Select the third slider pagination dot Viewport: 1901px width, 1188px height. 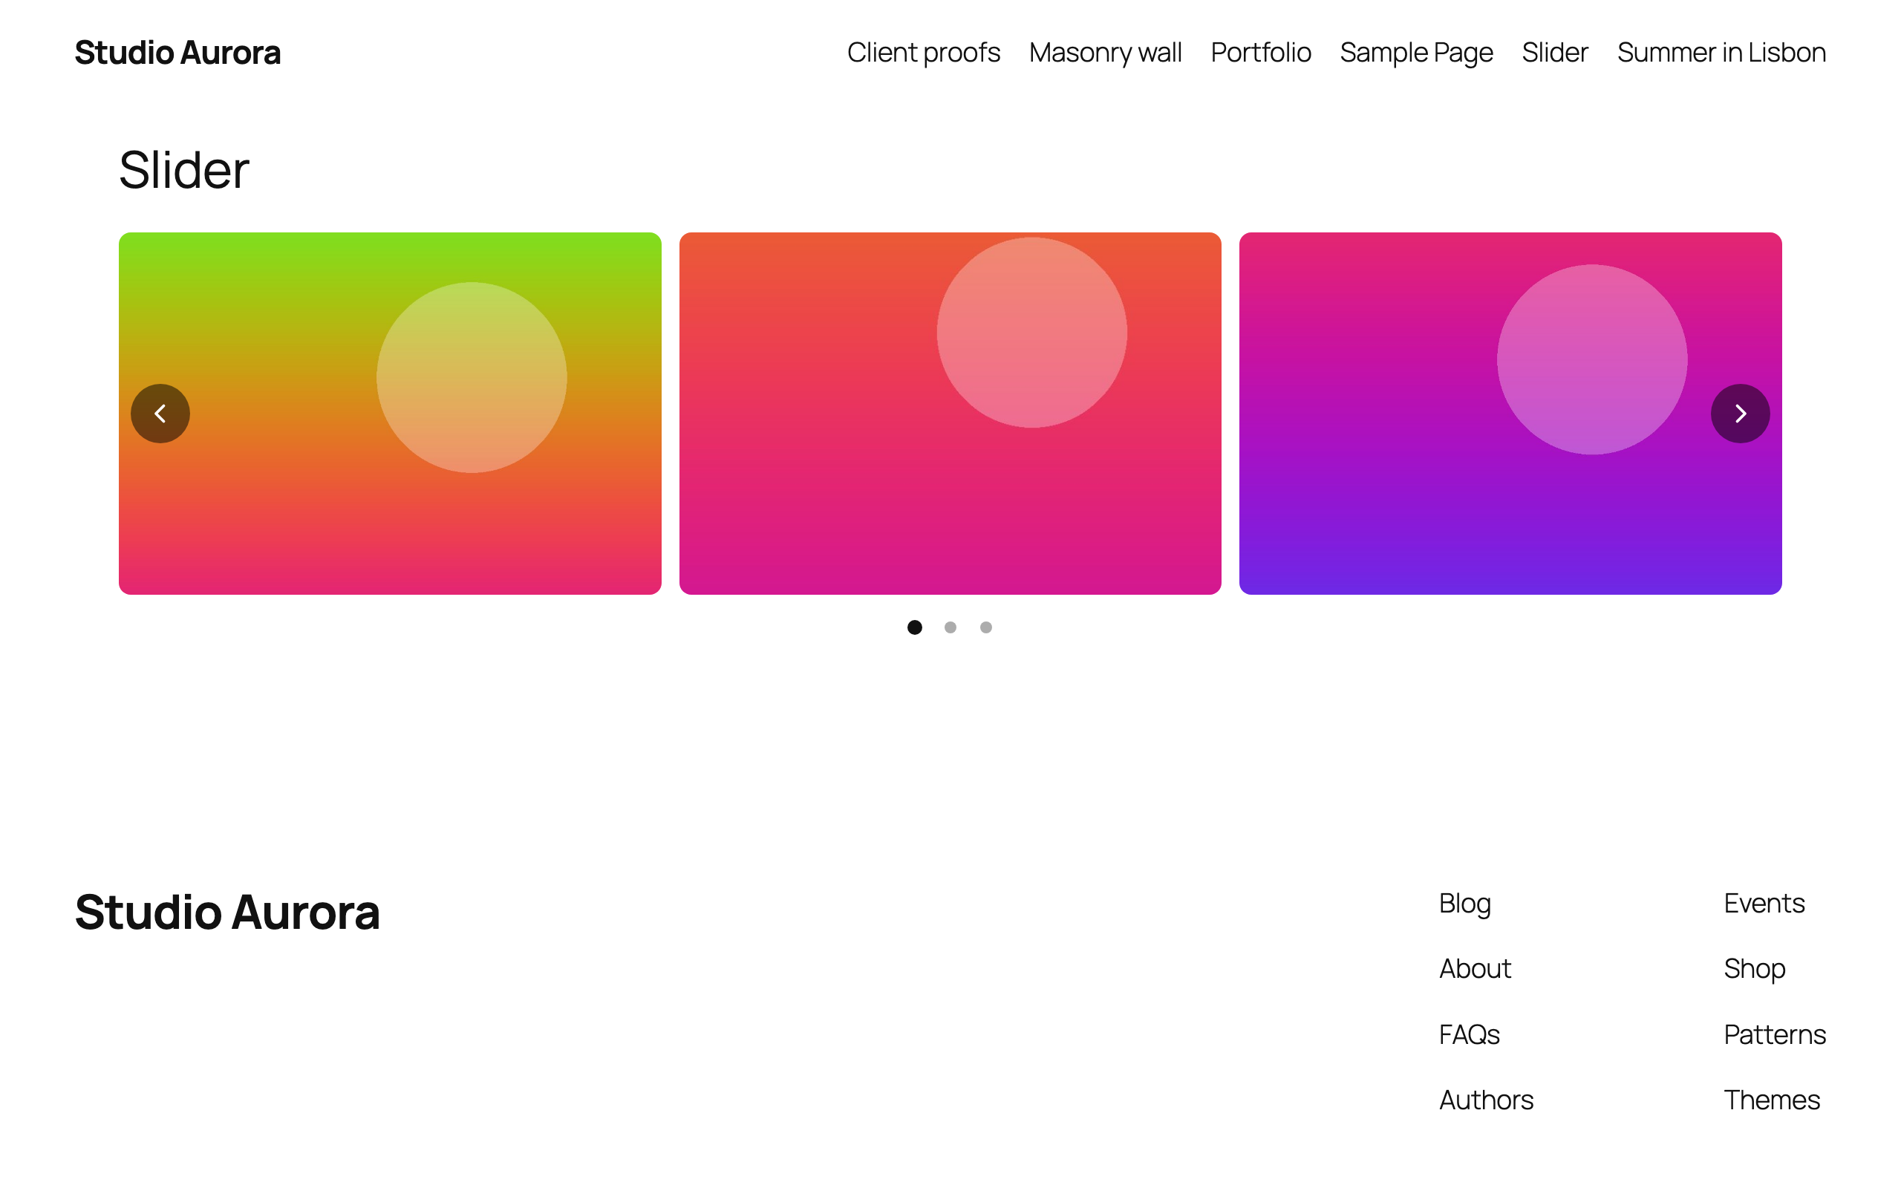pos(986,627)
